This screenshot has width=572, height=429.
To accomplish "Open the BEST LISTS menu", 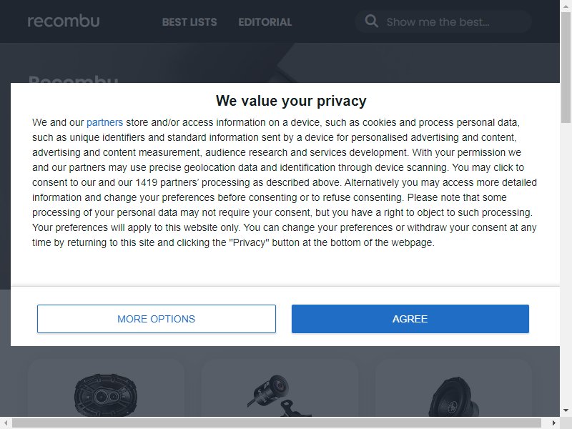I will (189, 22).
